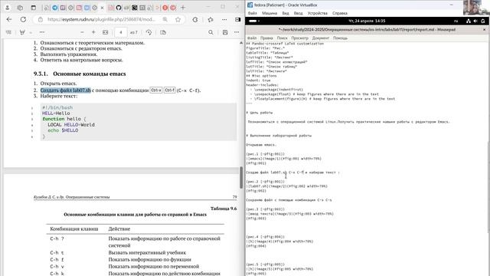Zoom in the PDF document

[x=93, y=32]
